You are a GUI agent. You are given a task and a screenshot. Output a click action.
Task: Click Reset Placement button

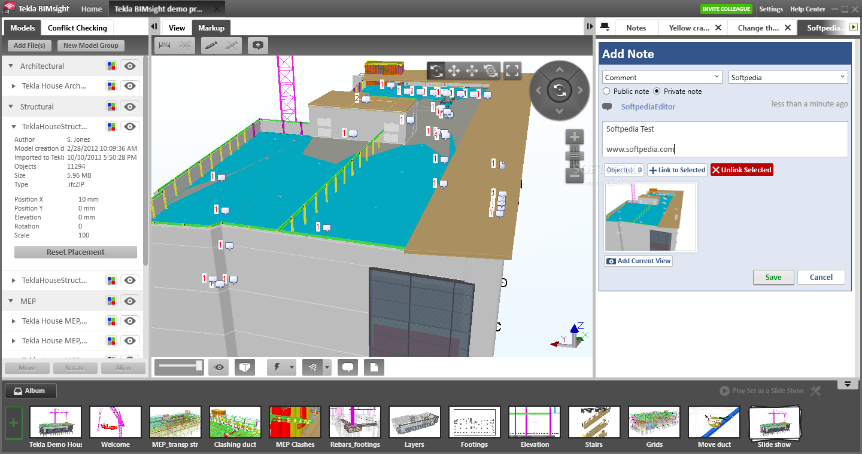coord(75,252)
